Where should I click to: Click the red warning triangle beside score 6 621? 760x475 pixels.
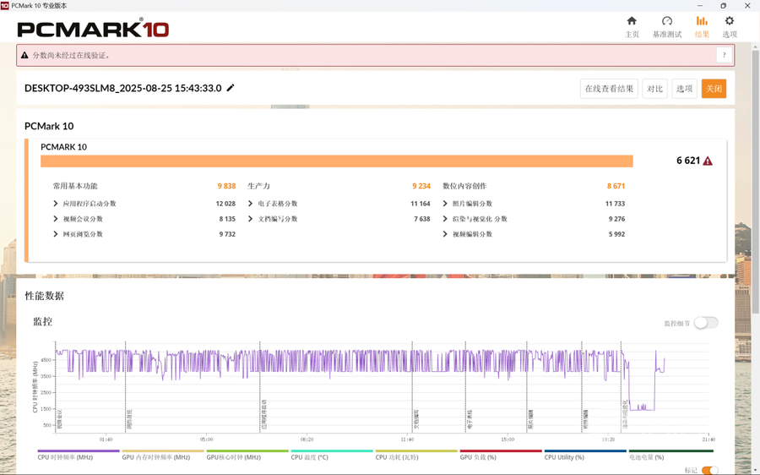click(x=708, y=161)
